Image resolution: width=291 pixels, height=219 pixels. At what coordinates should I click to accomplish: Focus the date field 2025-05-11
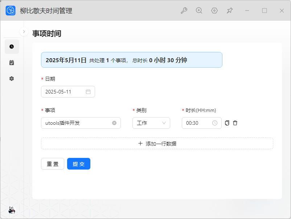[x=68, y=92]
